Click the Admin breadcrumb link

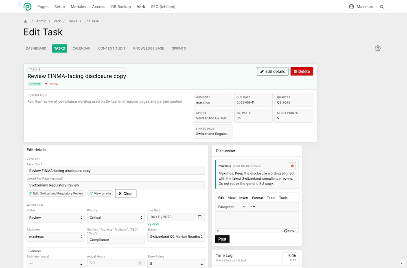(41, 21)
